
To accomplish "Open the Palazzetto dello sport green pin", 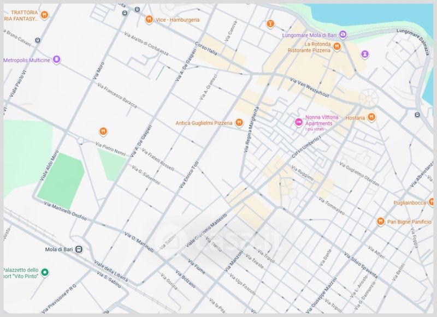I will [x=46, y=273].
